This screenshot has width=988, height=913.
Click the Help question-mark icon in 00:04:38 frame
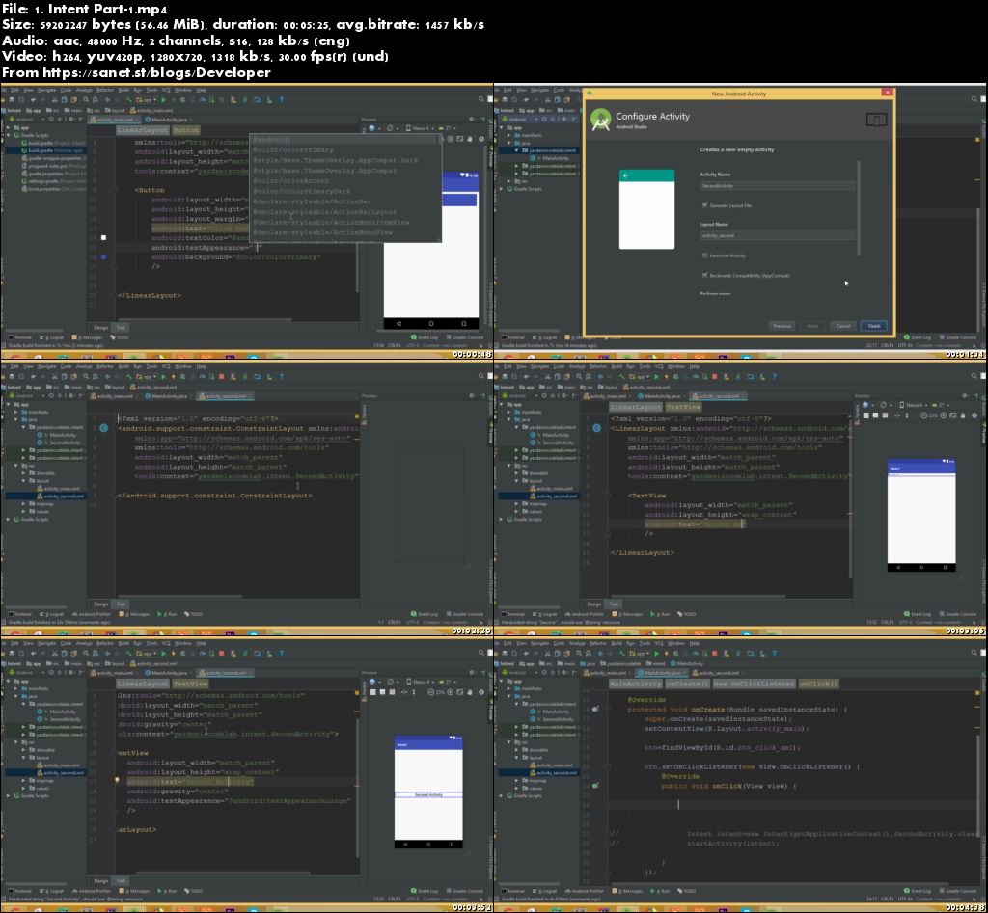[775, 653]
